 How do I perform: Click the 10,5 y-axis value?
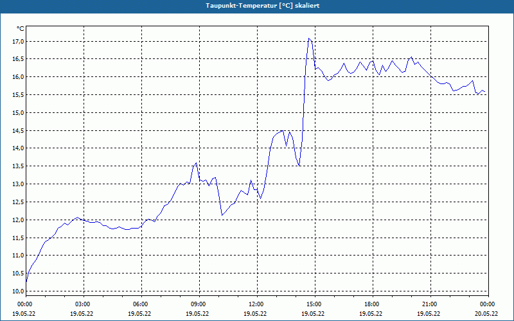coord(19,273)
